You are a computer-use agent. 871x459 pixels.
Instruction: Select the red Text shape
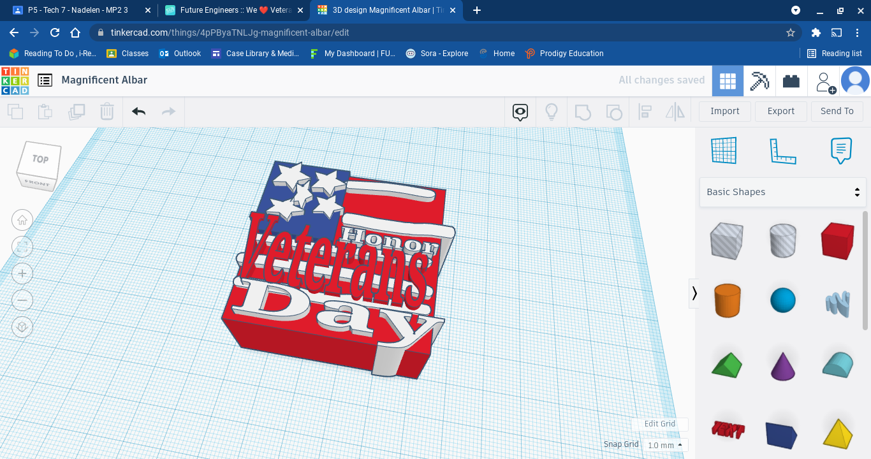(728, 430)
